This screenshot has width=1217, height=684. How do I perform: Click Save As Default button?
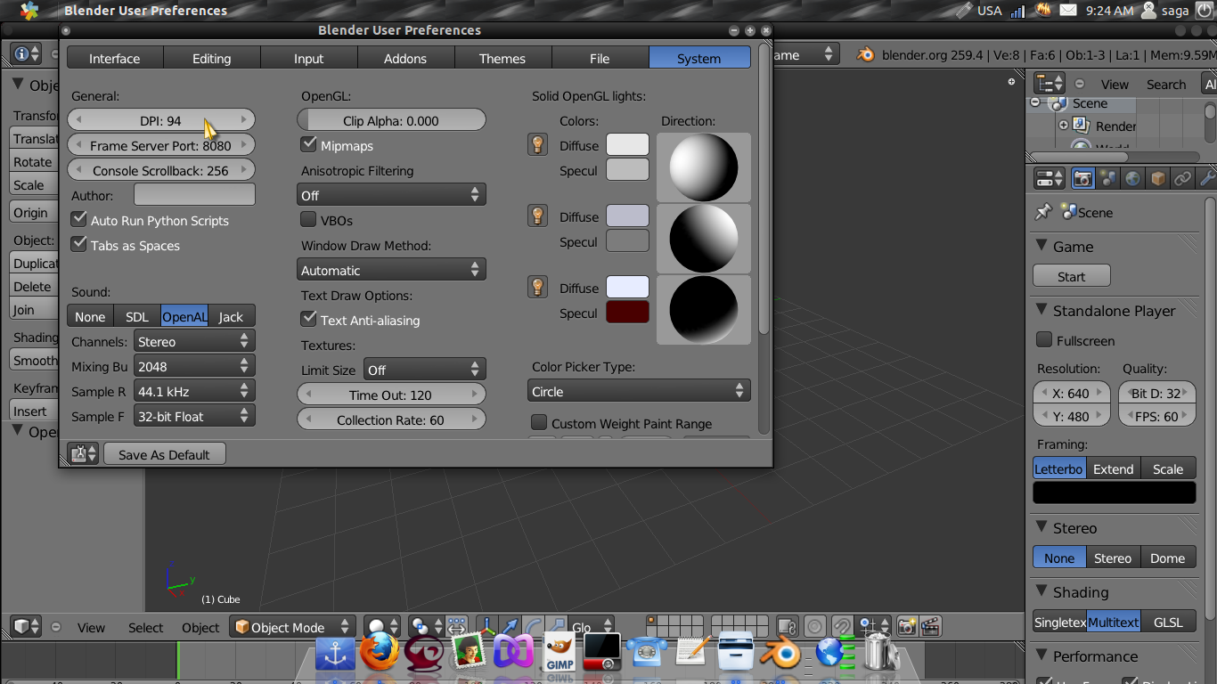pyautogui.click(x=165, y=453)
